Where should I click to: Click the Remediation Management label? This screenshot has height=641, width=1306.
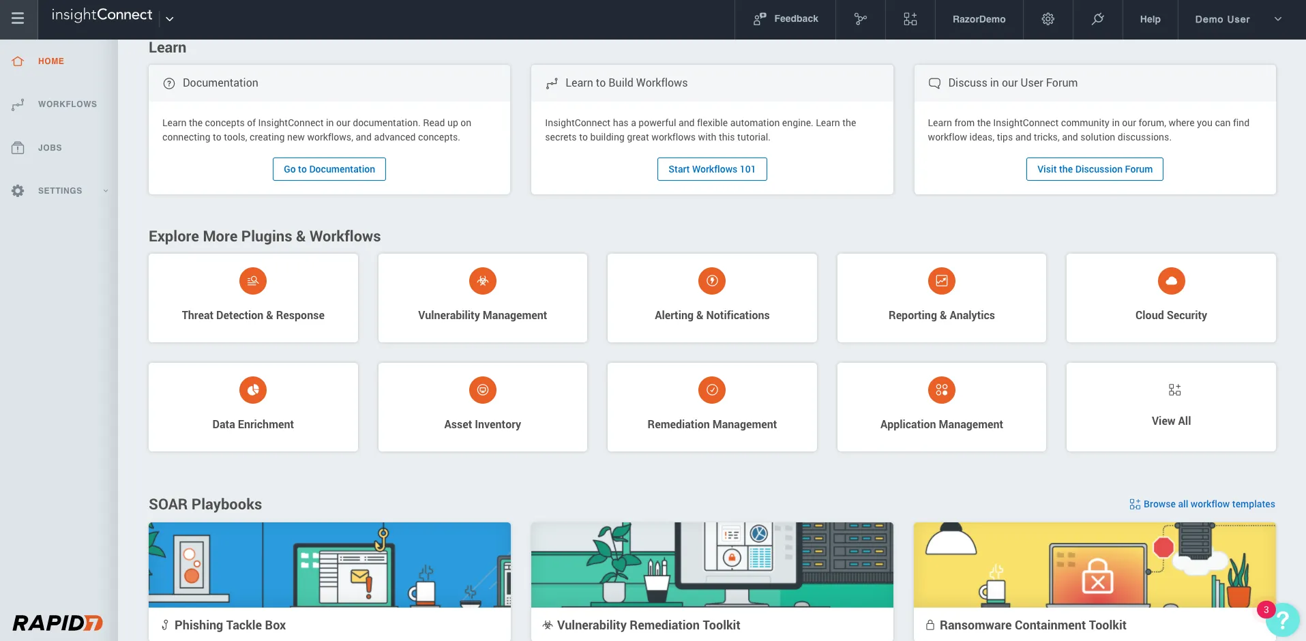712,424
